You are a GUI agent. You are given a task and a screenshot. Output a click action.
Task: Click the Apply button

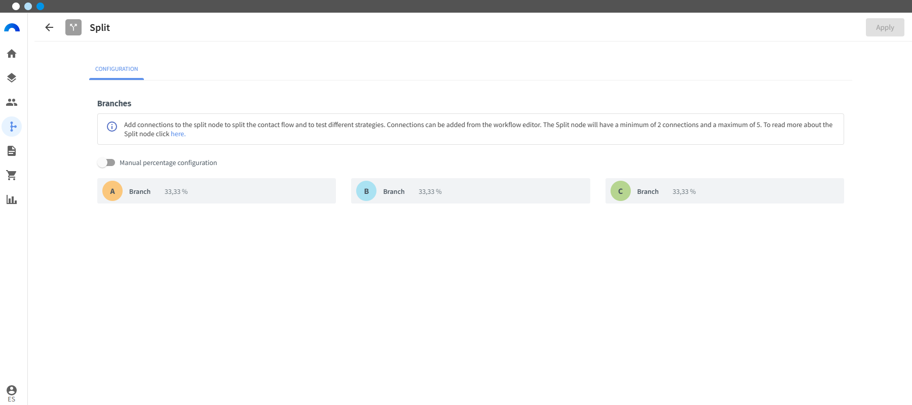pos(885,27)
